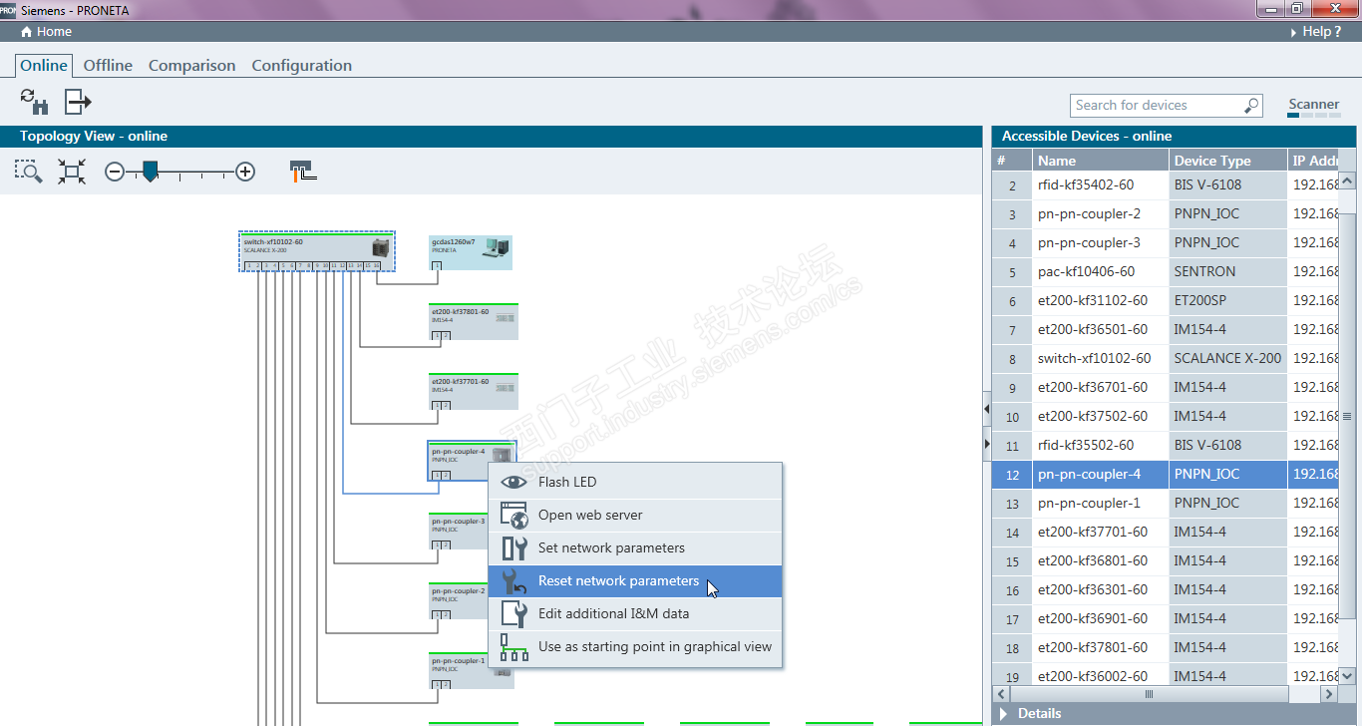Select the pn-pn-coupler-1 list row
The image size is (1362, 726).
[x=1165, y=504]
